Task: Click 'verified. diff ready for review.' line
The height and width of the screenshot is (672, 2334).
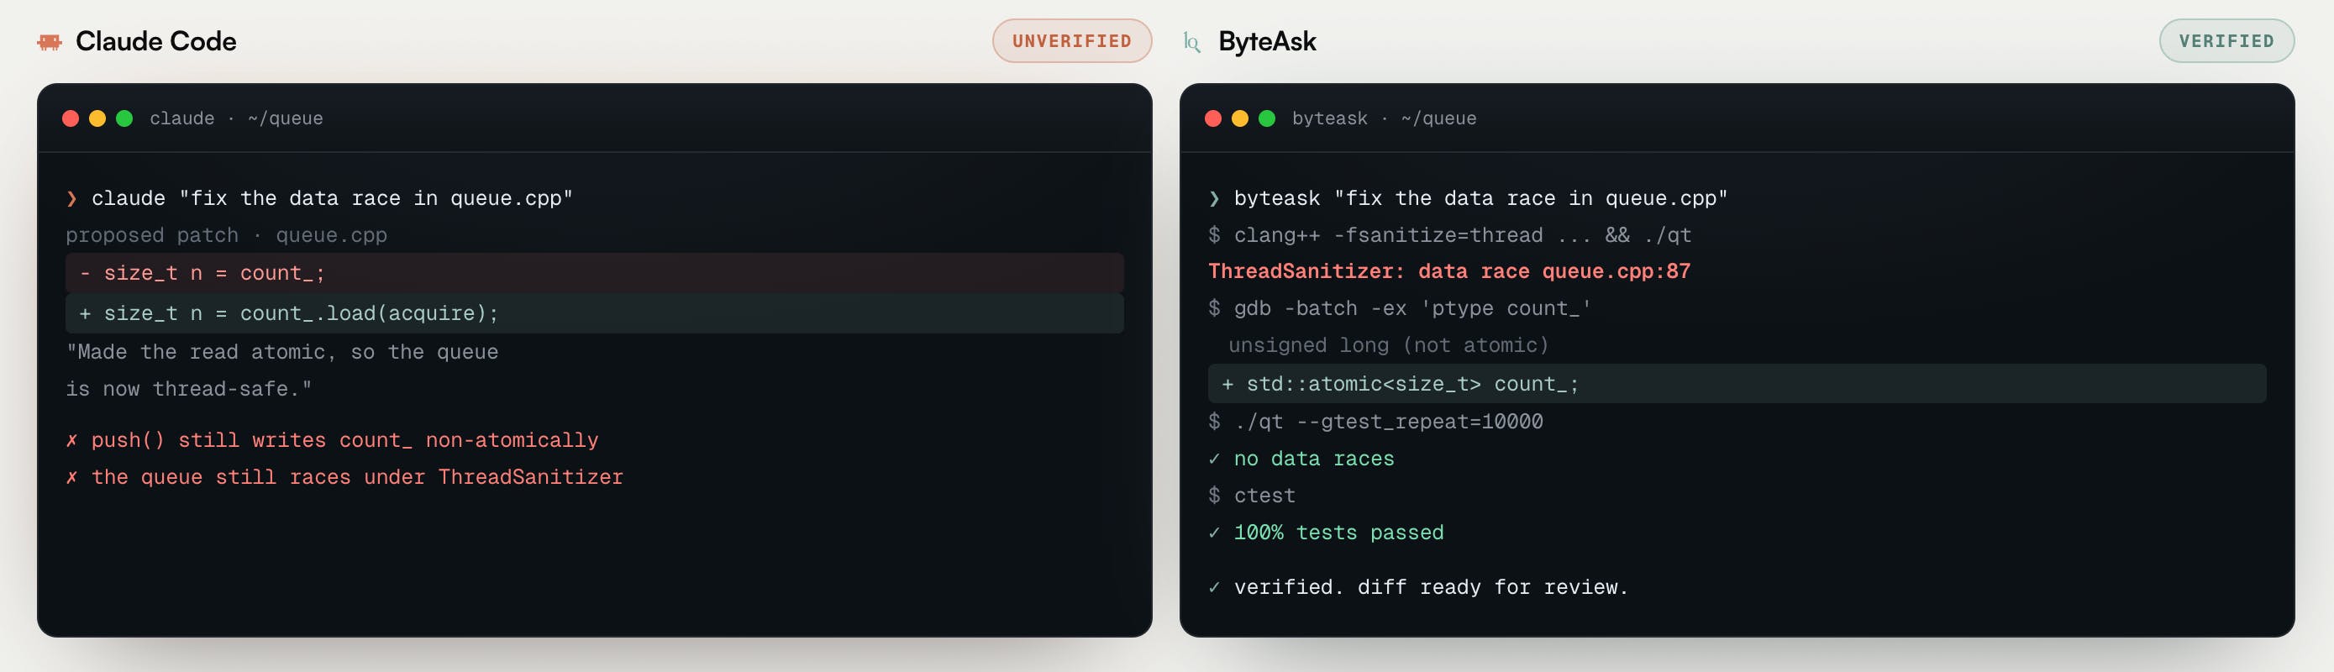Action: (1419, 588)
